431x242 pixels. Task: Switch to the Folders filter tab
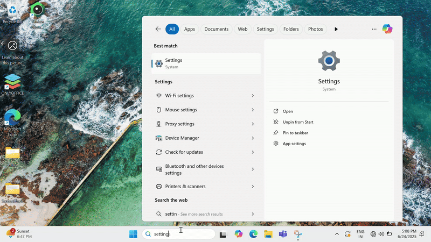[x=291, y=29]
